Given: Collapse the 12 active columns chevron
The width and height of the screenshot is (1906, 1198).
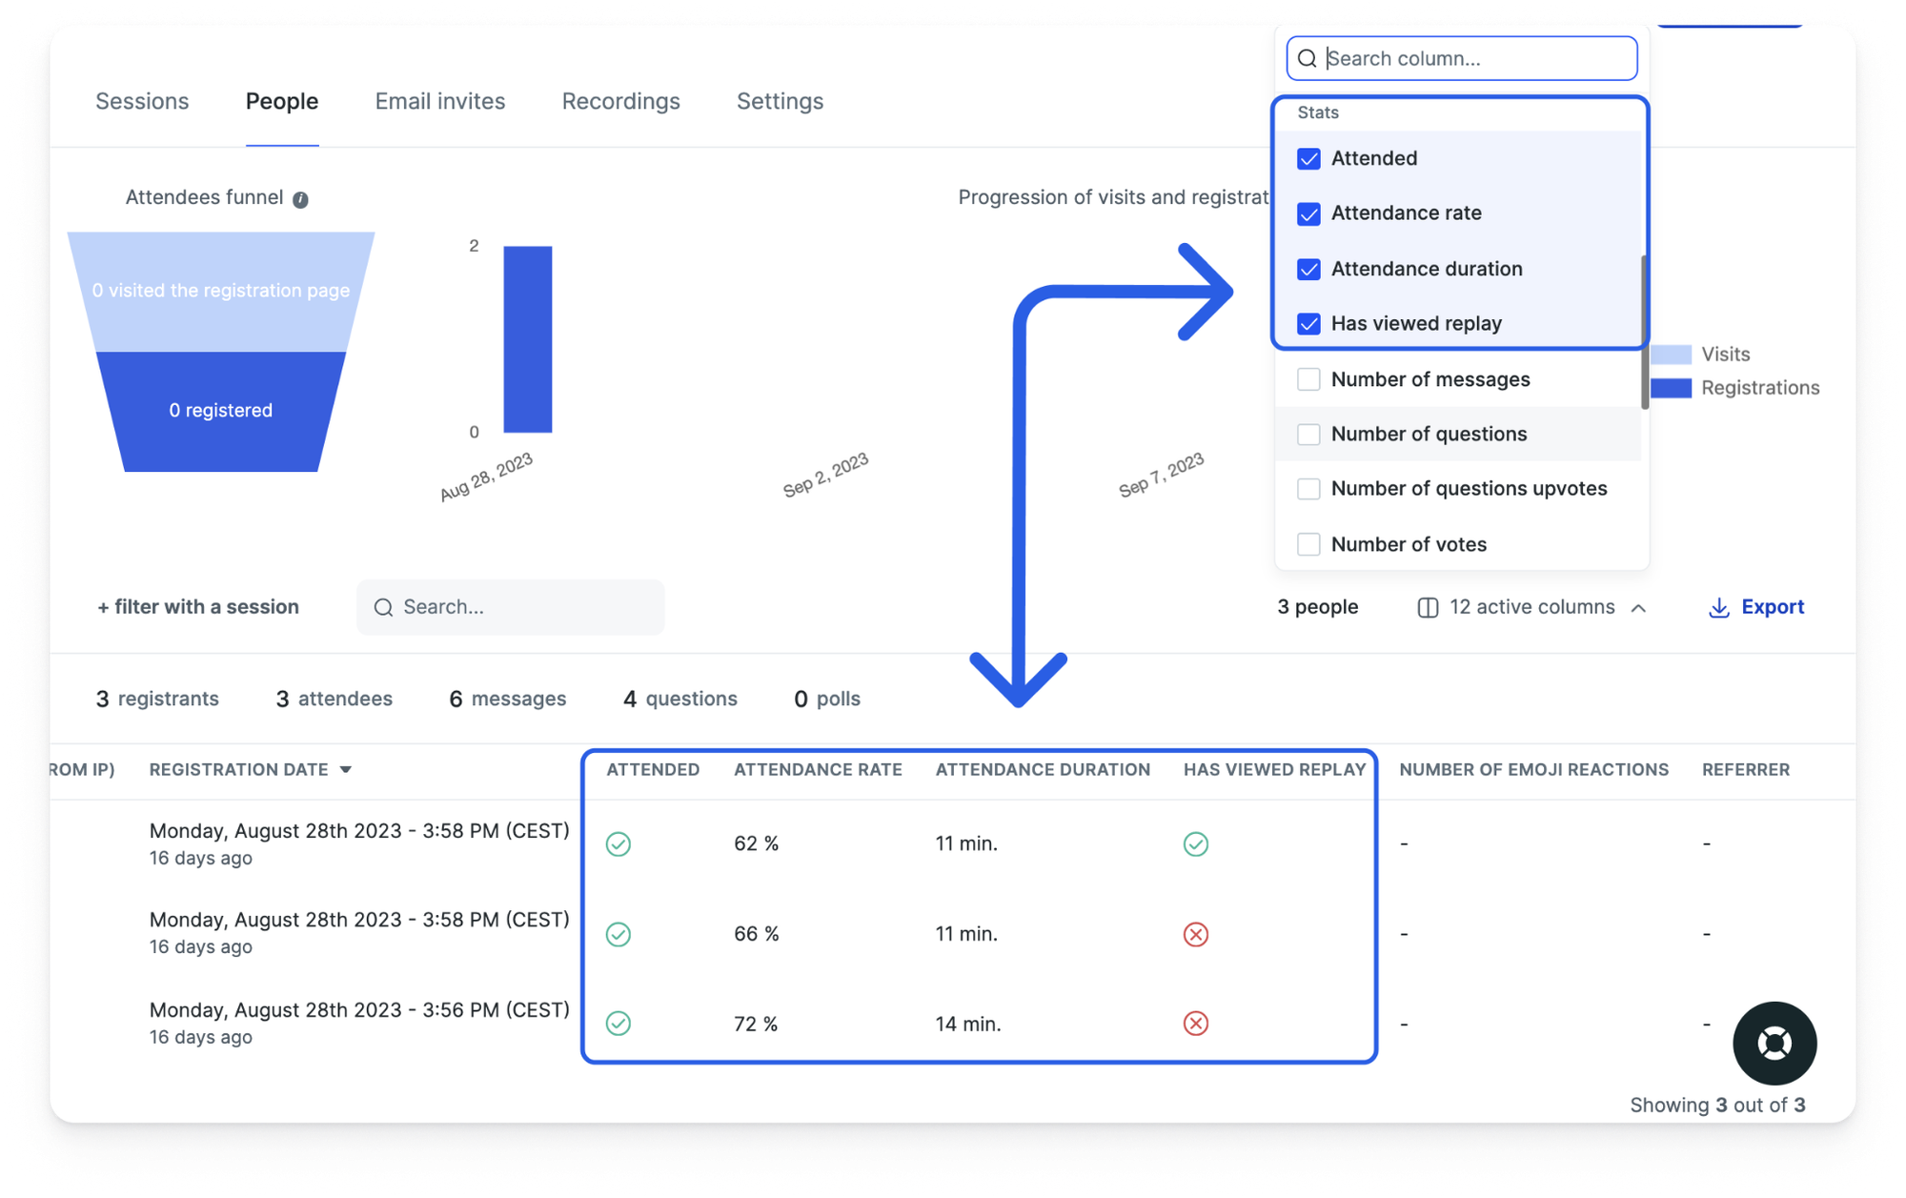Looking at the screenshot, I should point(1639,607).
